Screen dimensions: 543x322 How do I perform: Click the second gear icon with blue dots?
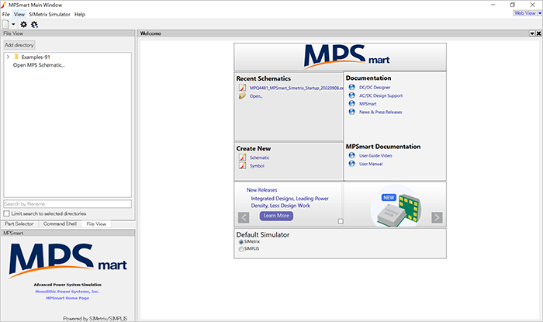tap(34, 24)
